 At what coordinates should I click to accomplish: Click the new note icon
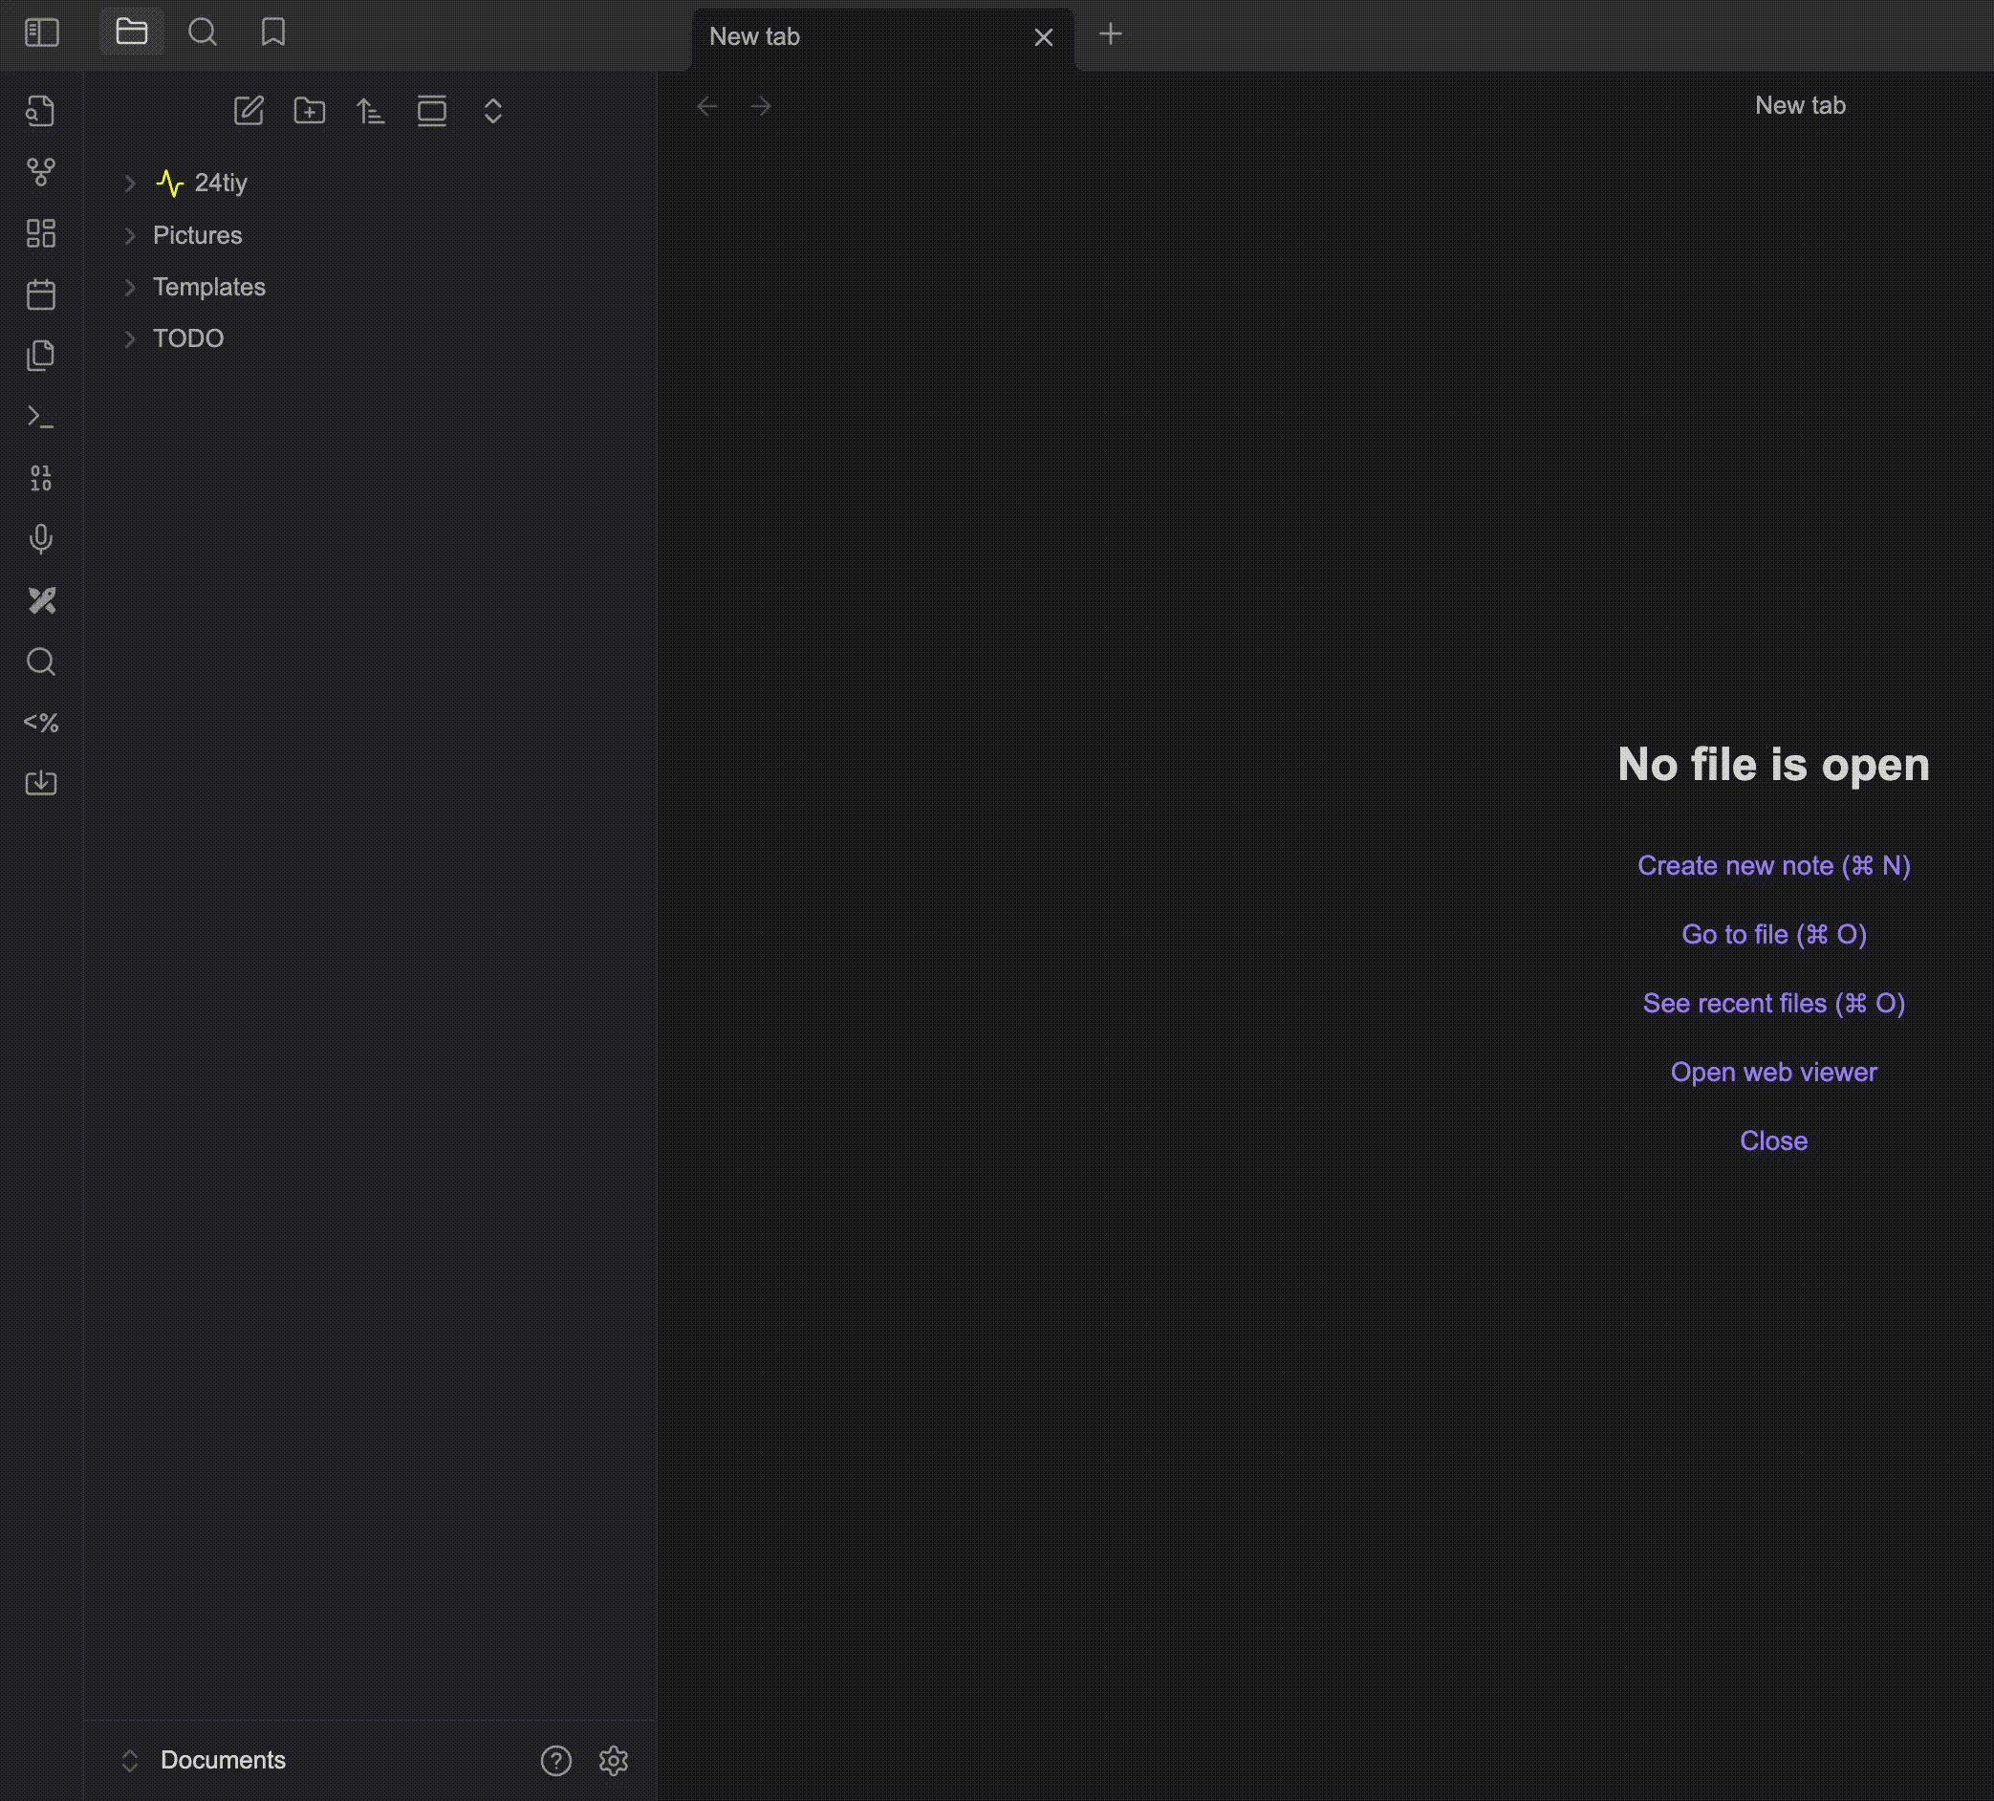click(x=249, y=111)
